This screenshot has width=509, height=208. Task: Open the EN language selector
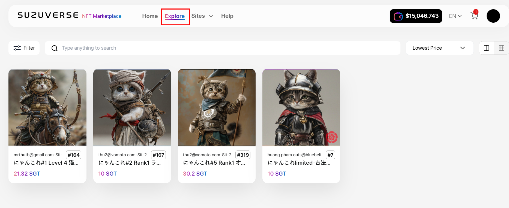point(455,16)
